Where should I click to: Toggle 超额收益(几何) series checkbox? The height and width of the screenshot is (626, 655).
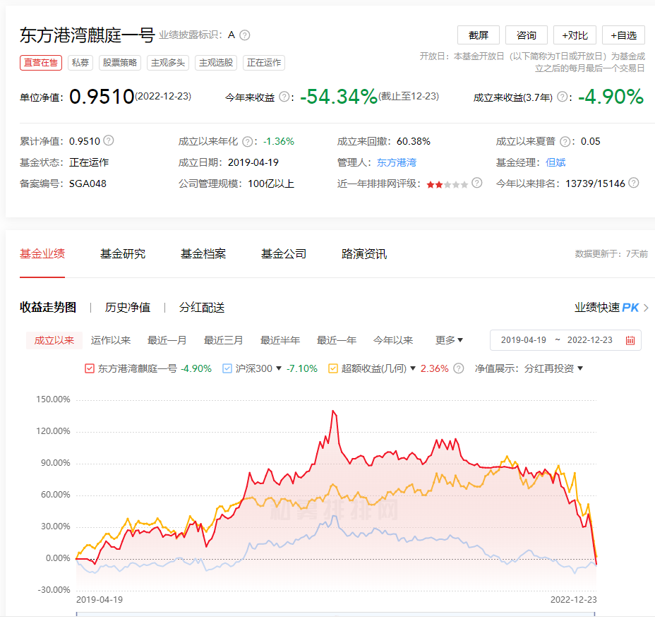333,368
